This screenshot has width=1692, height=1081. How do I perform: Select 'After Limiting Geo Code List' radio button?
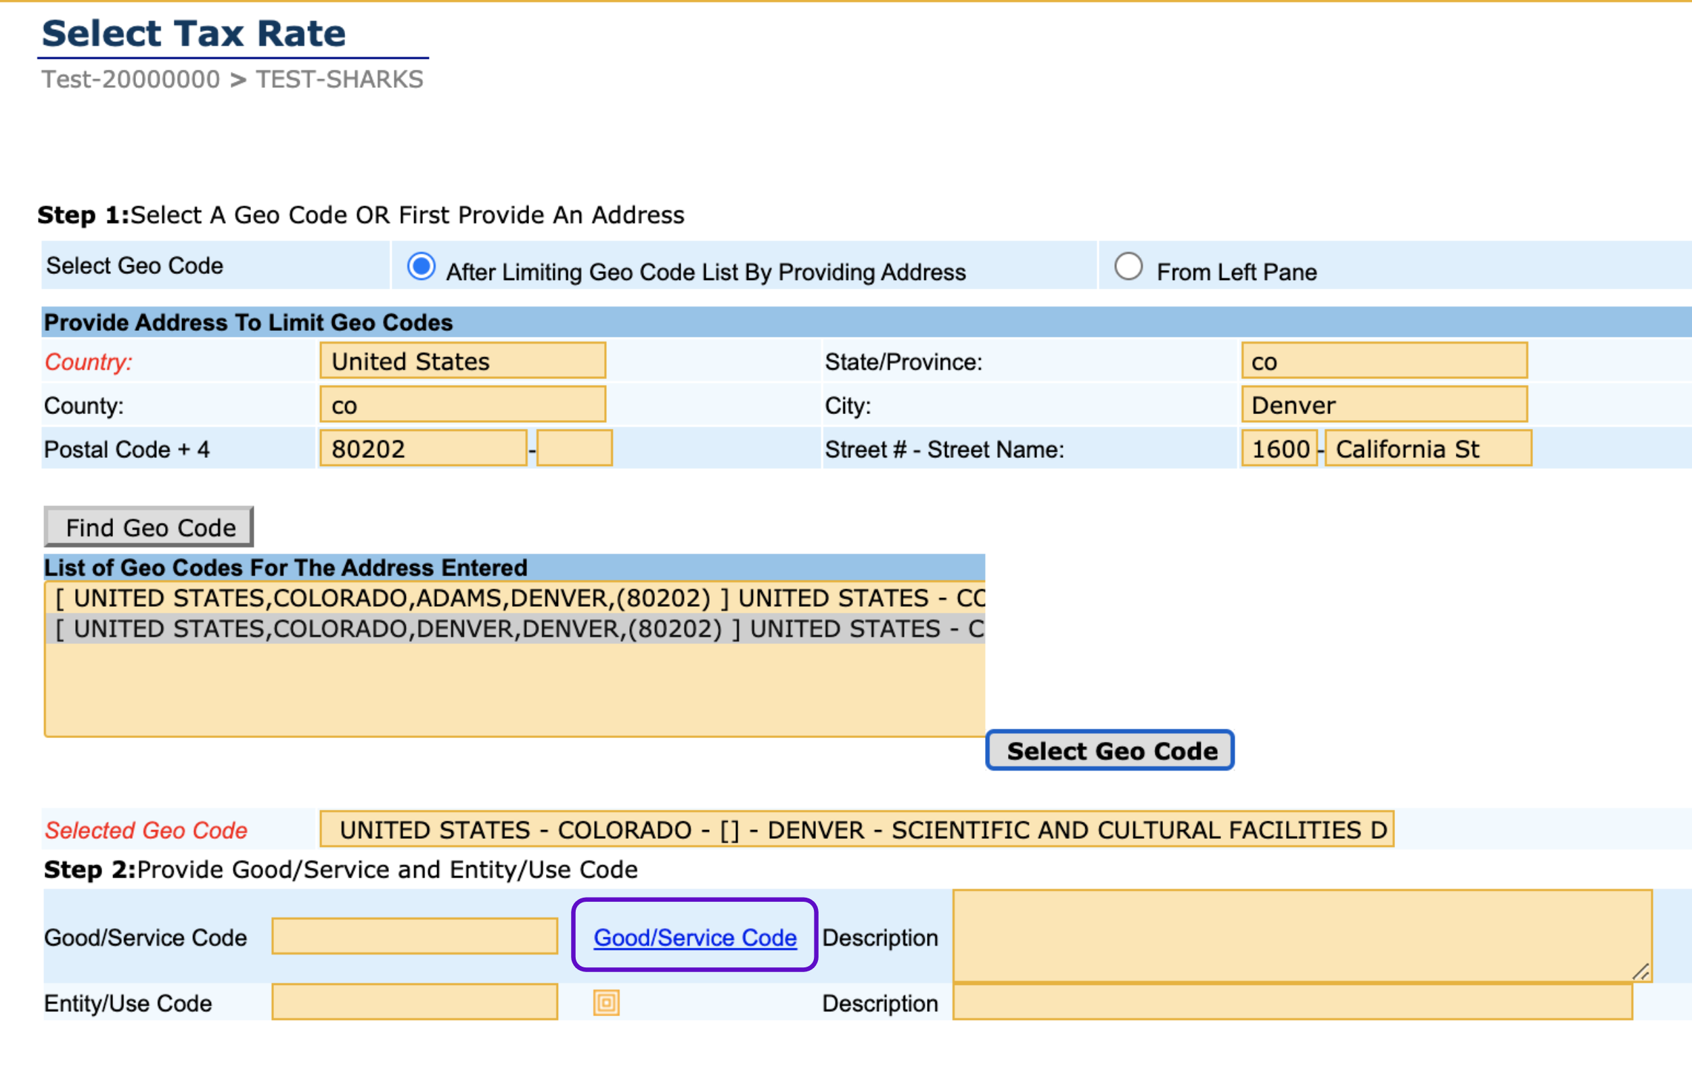tap(421, 267)
